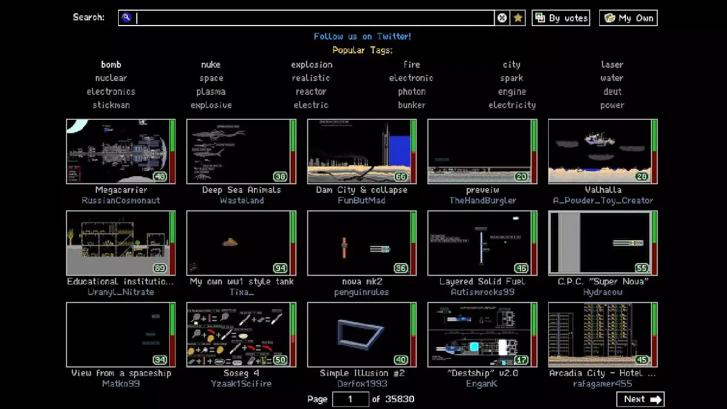Pick the 'reactor' tag
Screen dimensions: 727x409
(x=311, y=91)
